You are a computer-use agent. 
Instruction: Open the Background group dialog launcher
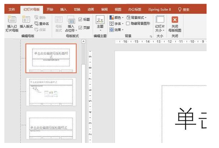click(151, 37)
